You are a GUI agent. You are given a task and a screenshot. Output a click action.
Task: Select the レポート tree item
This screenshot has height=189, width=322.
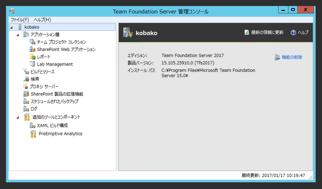pyautogui.click(x=44, y=57)
